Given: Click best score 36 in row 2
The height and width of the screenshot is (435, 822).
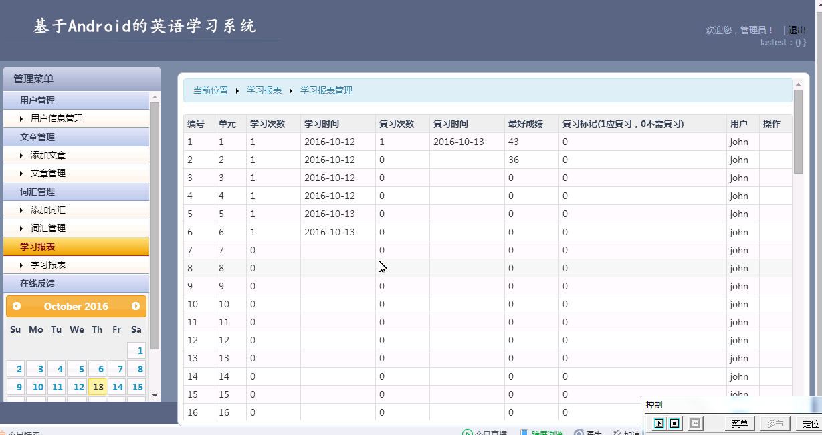Looking at the screenshot, I should click(514, 160).
